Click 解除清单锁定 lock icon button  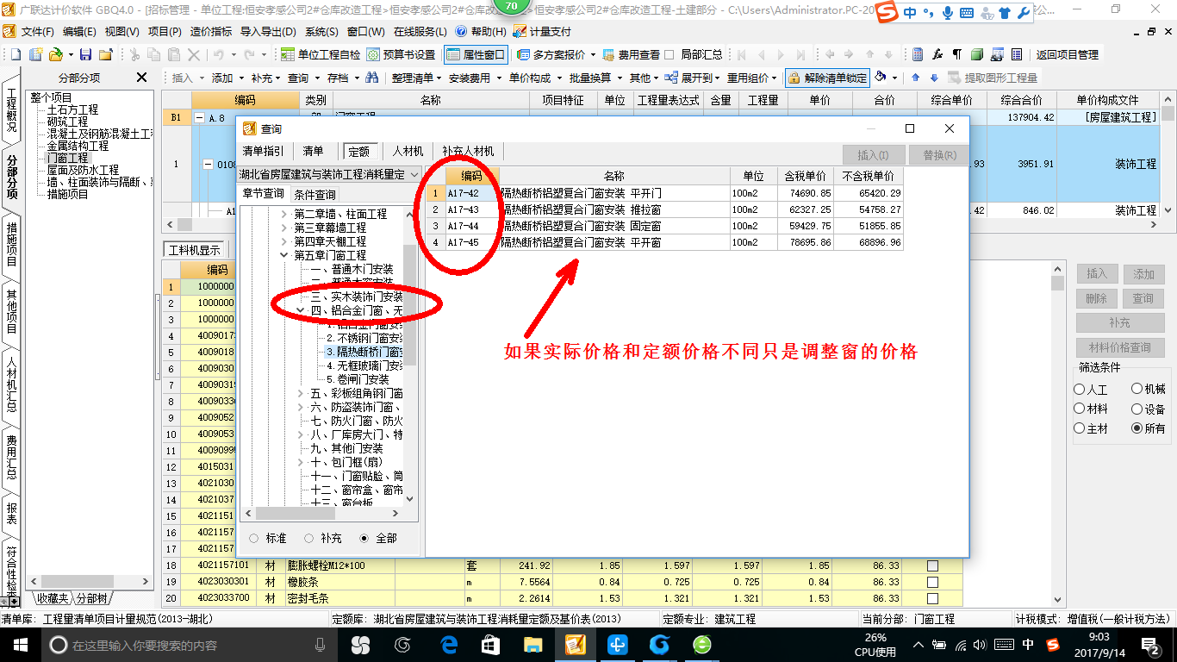(x=827, y=78)
